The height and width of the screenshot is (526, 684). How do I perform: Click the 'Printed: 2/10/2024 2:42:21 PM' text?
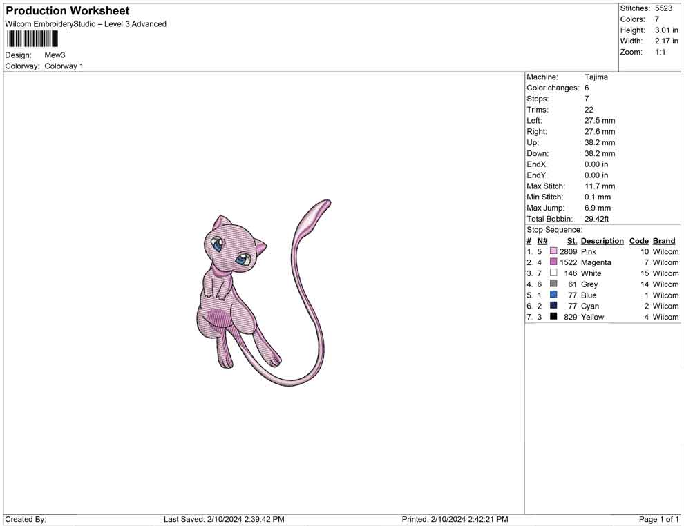coord(455,519)
